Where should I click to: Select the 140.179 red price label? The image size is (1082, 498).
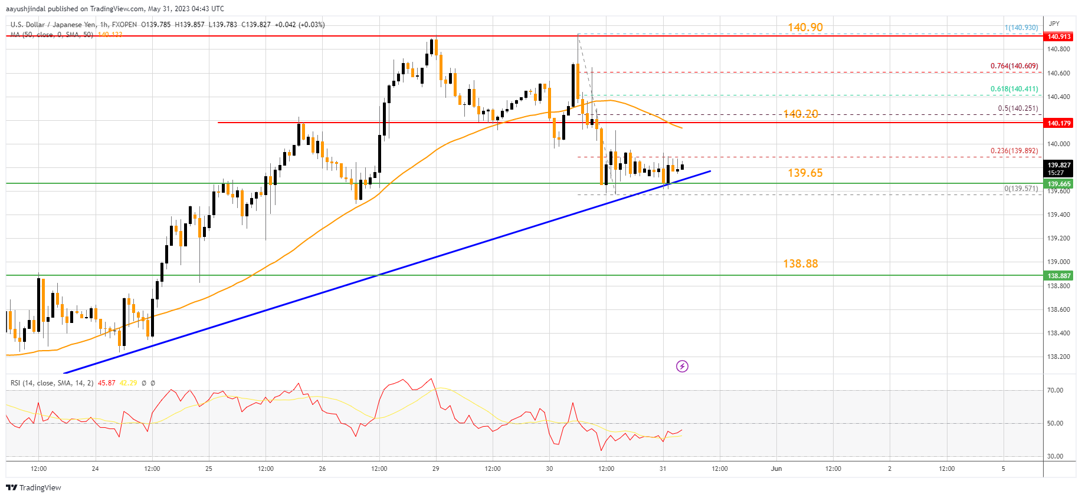[x=1059, y=123]
